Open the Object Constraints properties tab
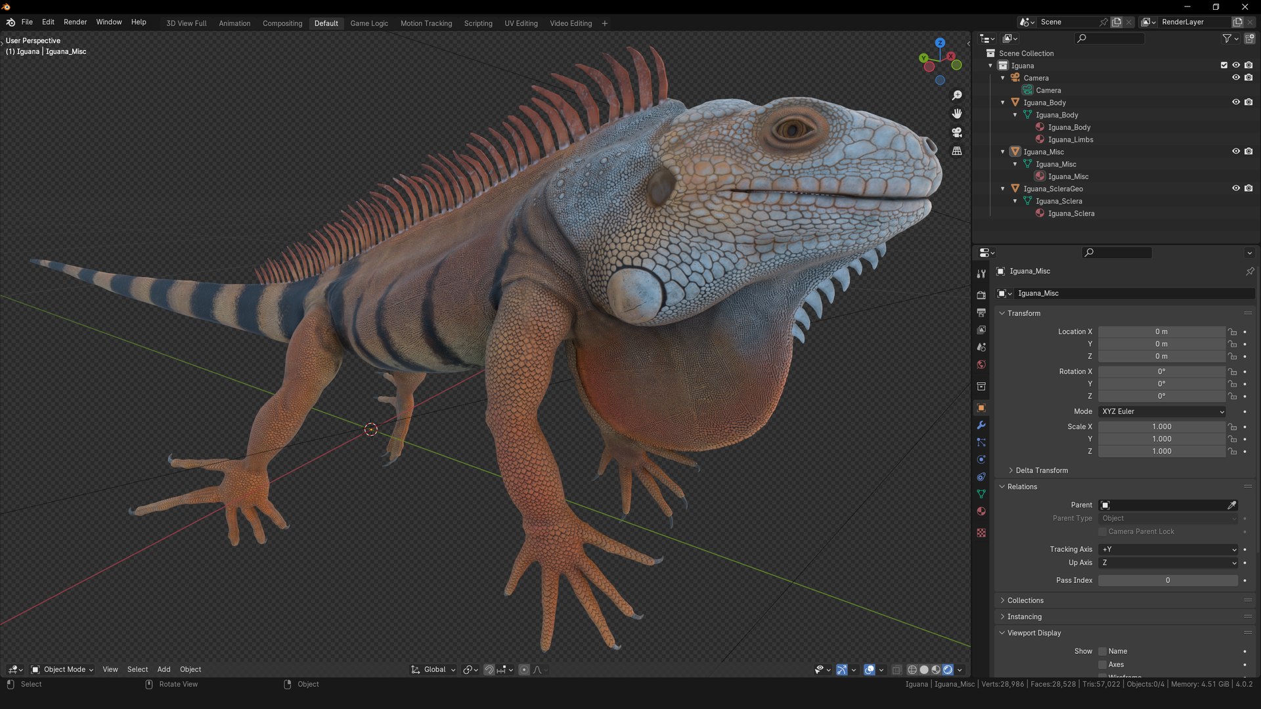 (981, 477)
